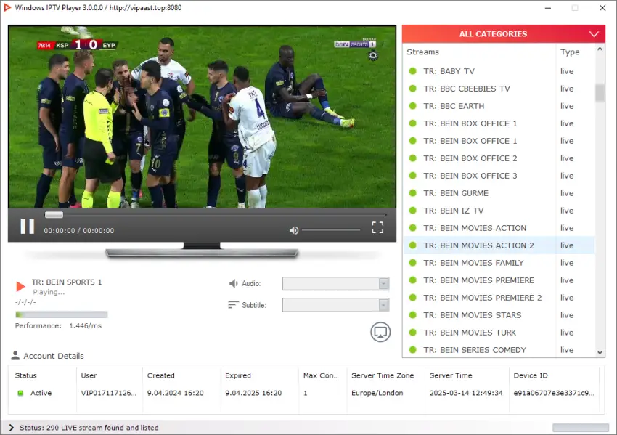
Task: Select stream TR: BEIN MOVIES STARS
Action: [x=499, y=315]
